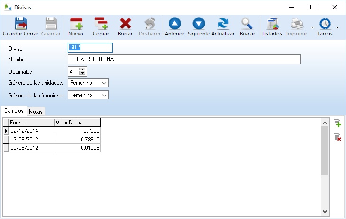346x219 pixels.
Task: Click the Nombre field LIBRA ESTERLINA
Action: 184,59
